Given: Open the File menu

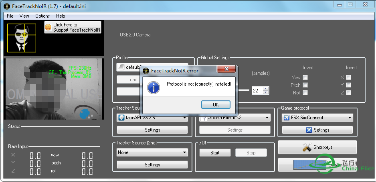Looking at the screenshot, I should click(x=10, y=16).
